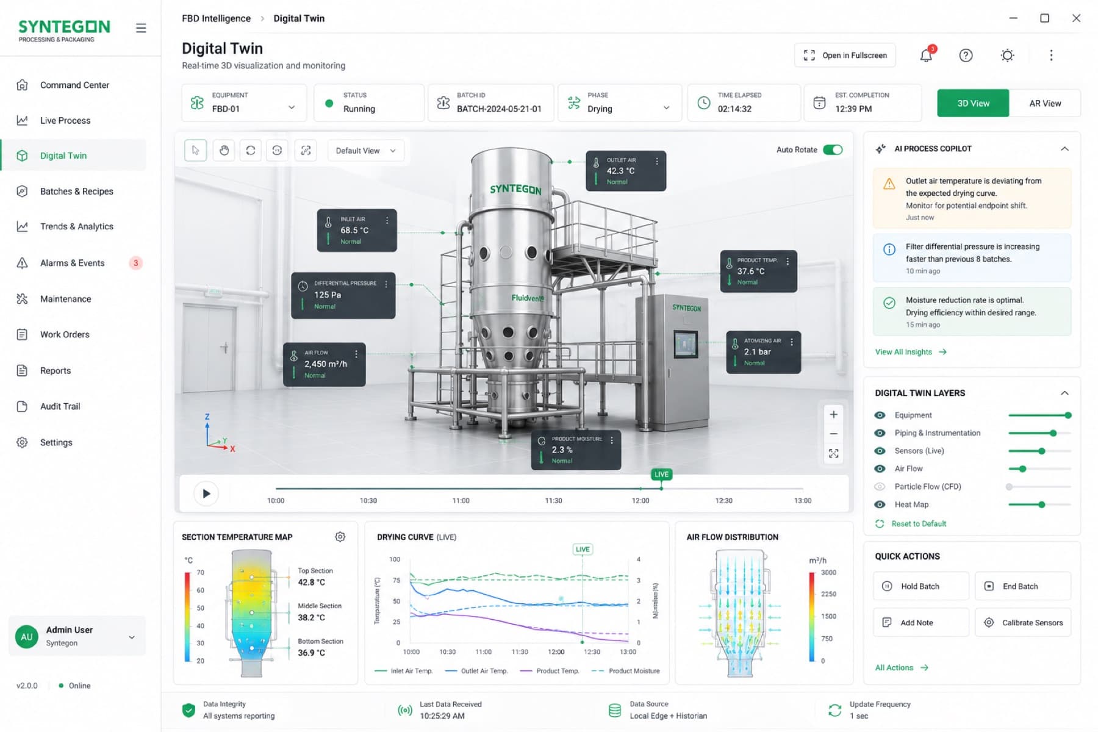Open the Default View dropdown
The height and width of the screenshot is (732, 1098).
[365, 151]
